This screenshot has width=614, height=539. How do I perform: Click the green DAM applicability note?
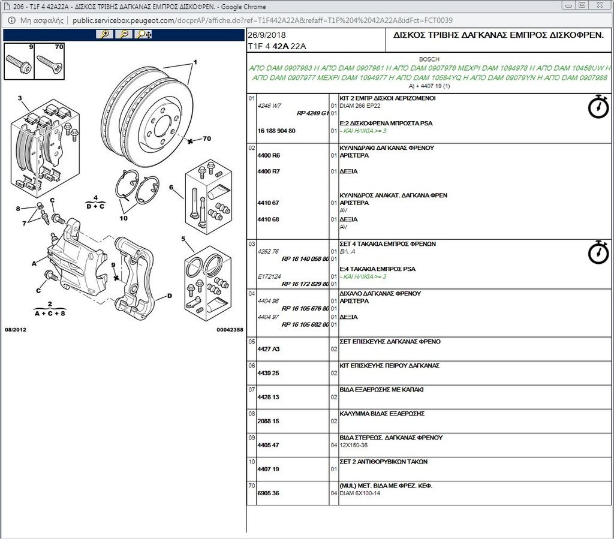click(x=429, y=73)
